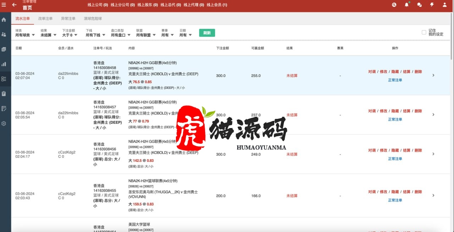Click 正常注单 for order 14163938455
Viewport: 454px width, 232px height.
[395, 200]
